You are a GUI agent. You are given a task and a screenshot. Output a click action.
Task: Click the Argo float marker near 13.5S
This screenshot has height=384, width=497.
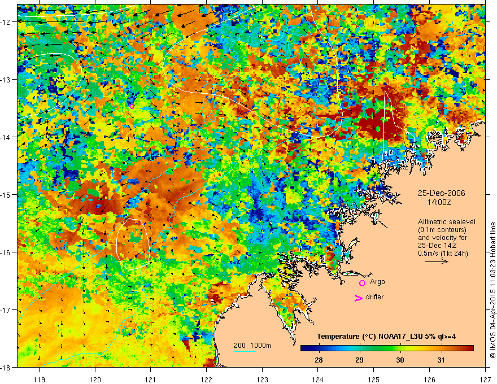pos(132,106)
